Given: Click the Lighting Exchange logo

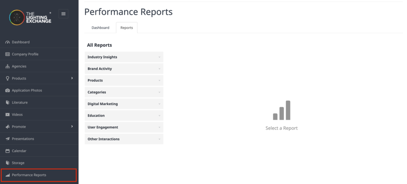Looking at the screenshot, I should [x=30, y=17].
